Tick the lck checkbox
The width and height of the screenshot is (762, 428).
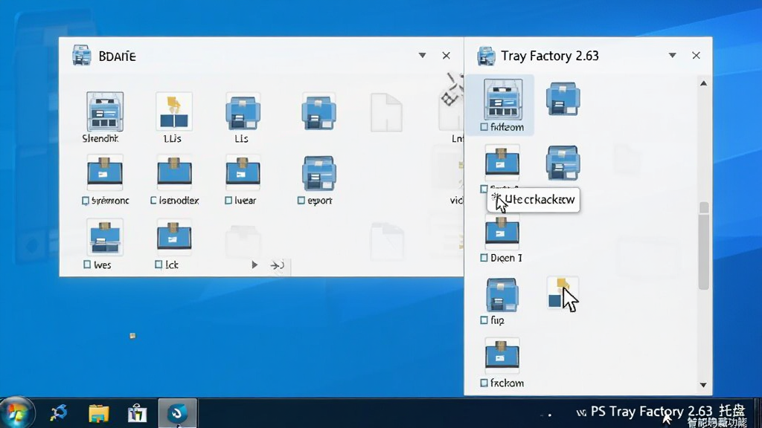159,265
